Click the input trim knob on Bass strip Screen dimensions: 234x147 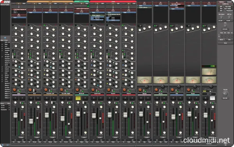click(15, 103)
